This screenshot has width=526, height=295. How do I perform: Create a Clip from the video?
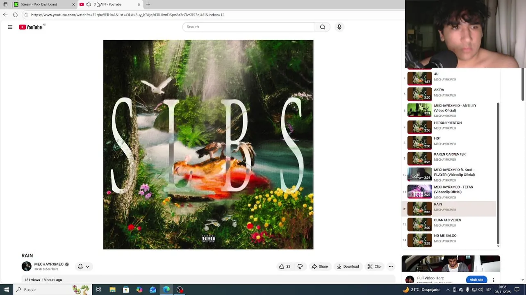pyautogui.click(x=374, y=266)
